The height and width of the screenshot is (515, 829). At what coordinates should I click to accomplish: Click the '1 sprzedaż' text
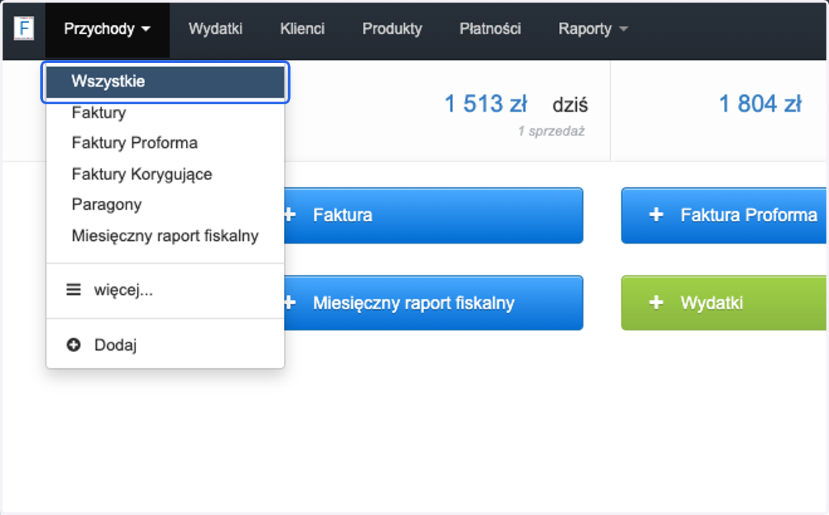551,131
